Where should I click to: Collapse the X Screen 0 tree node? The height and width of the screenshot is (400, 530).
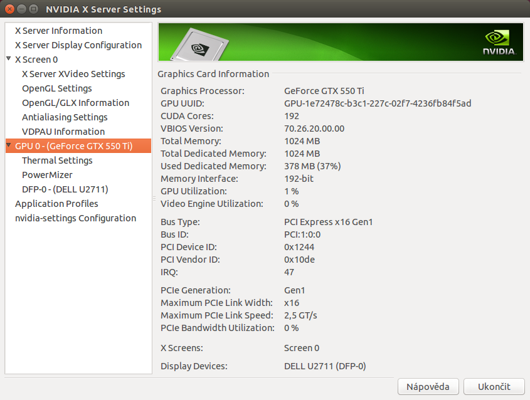pos(9,59)
